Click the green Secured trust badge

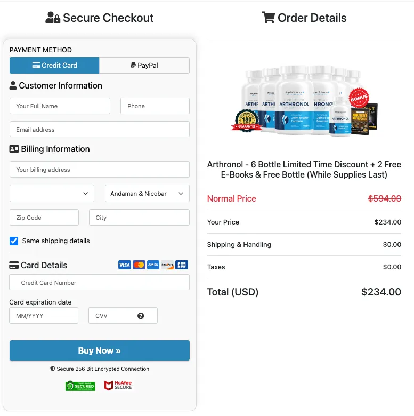point(80,386)
